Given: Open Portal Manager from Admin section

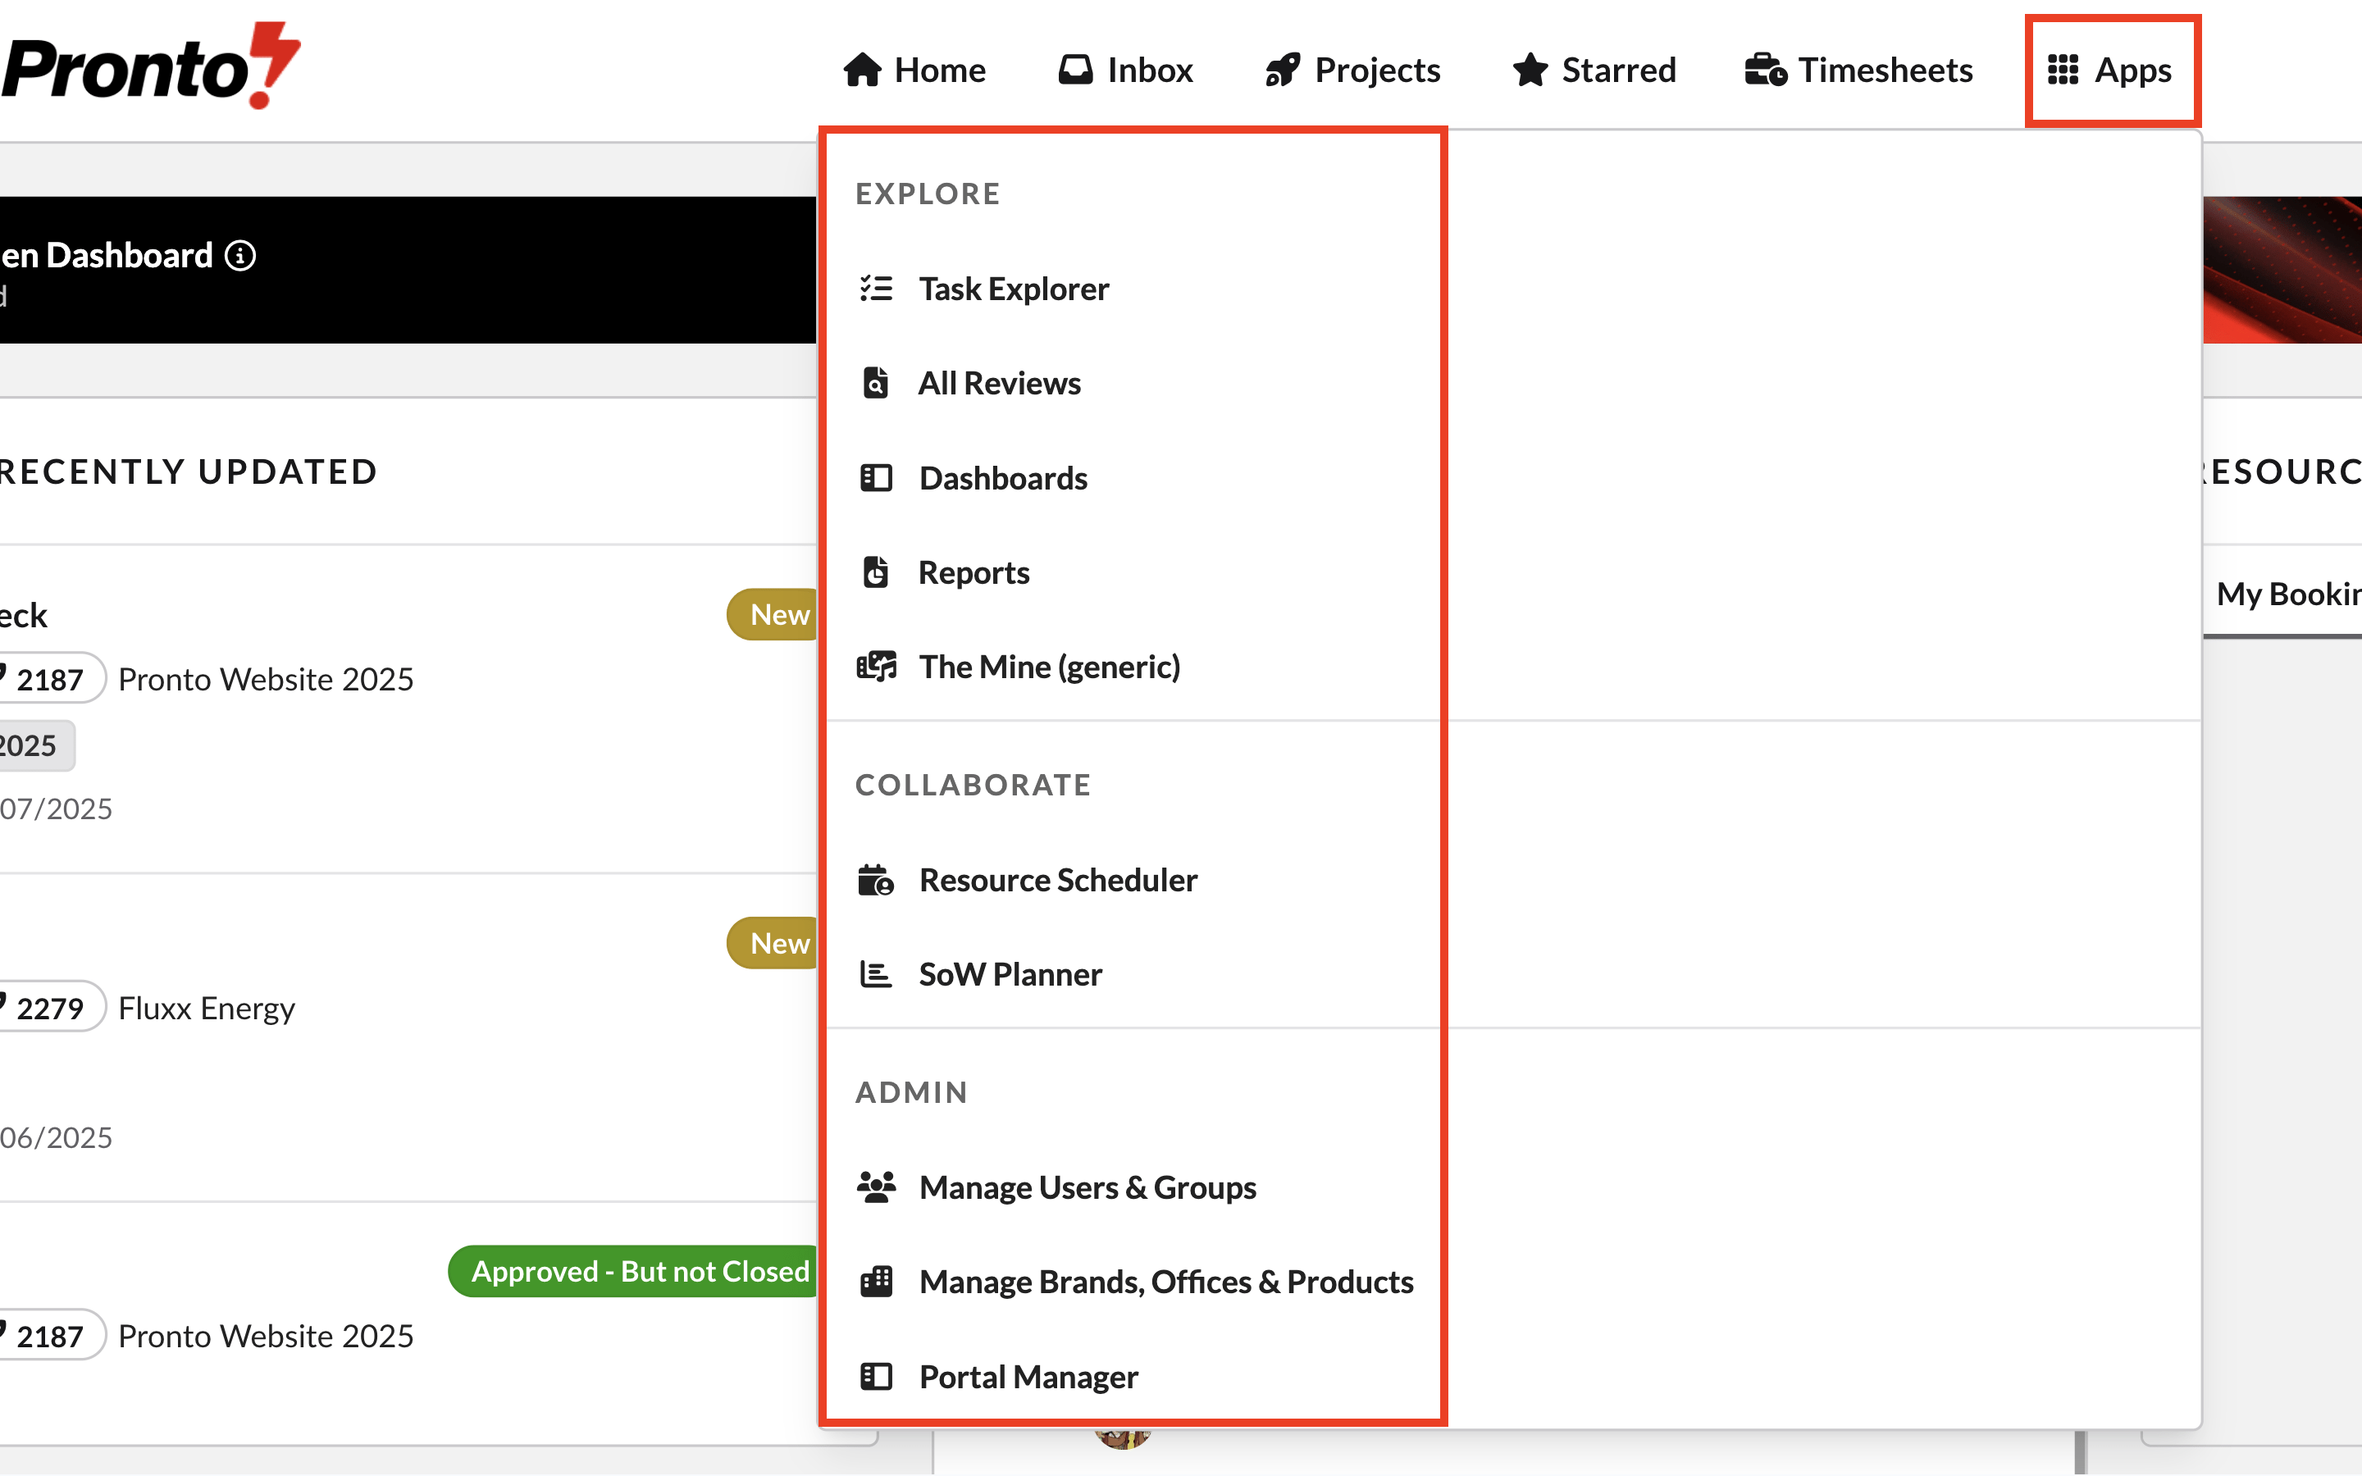Looking at the screenshot, I should 1028,1377.
